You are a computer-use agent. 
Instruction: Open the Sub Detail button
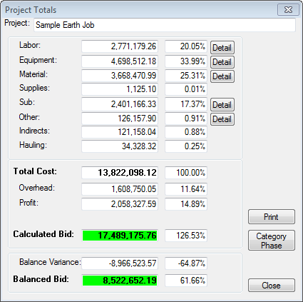click(x=222, y=105)
